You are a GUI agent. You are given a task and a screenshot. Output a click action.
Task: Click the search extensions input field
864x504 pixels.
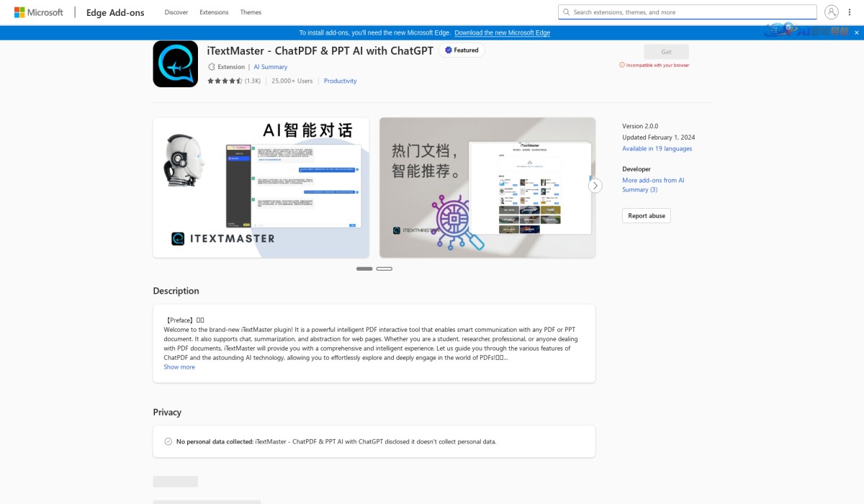686,12
